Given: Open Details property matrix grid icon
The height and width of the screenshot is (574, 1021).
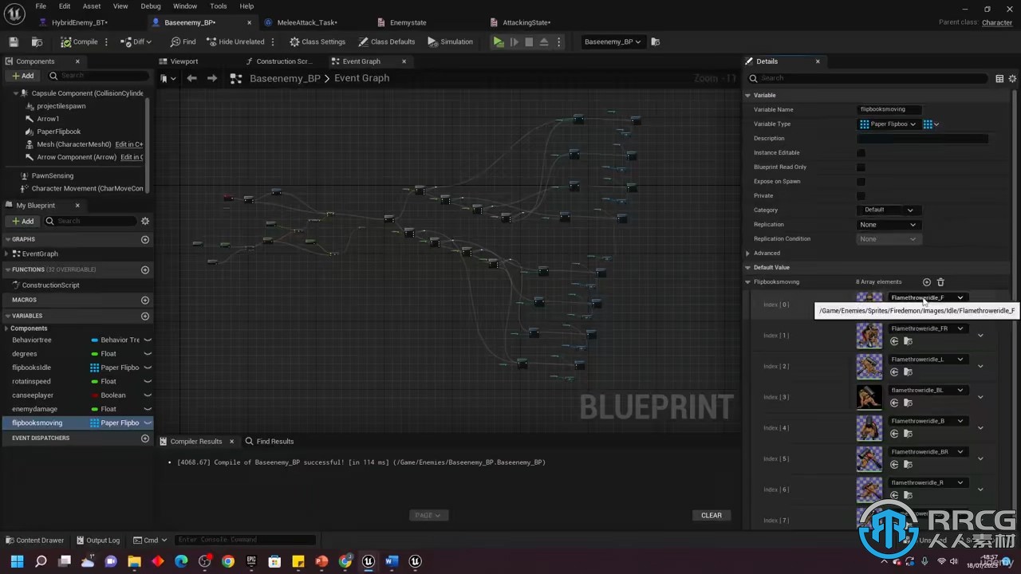Looking at the screenshot, I should 999,78.
